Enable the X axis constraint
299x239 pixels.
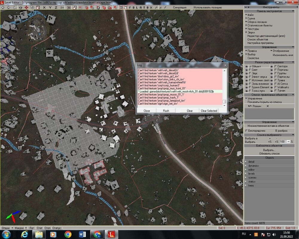[x=45, y=7]
